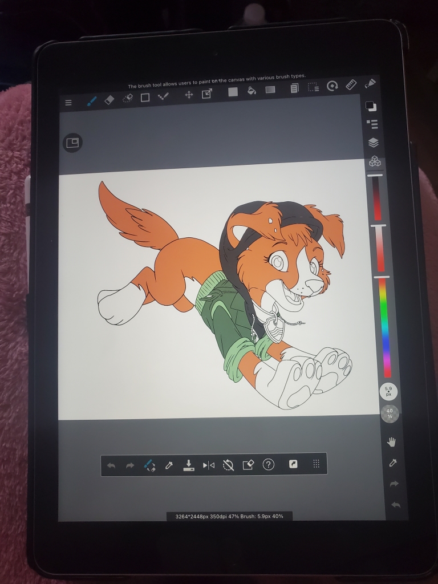Pick the Gradient tool

(x=270, y=90)
